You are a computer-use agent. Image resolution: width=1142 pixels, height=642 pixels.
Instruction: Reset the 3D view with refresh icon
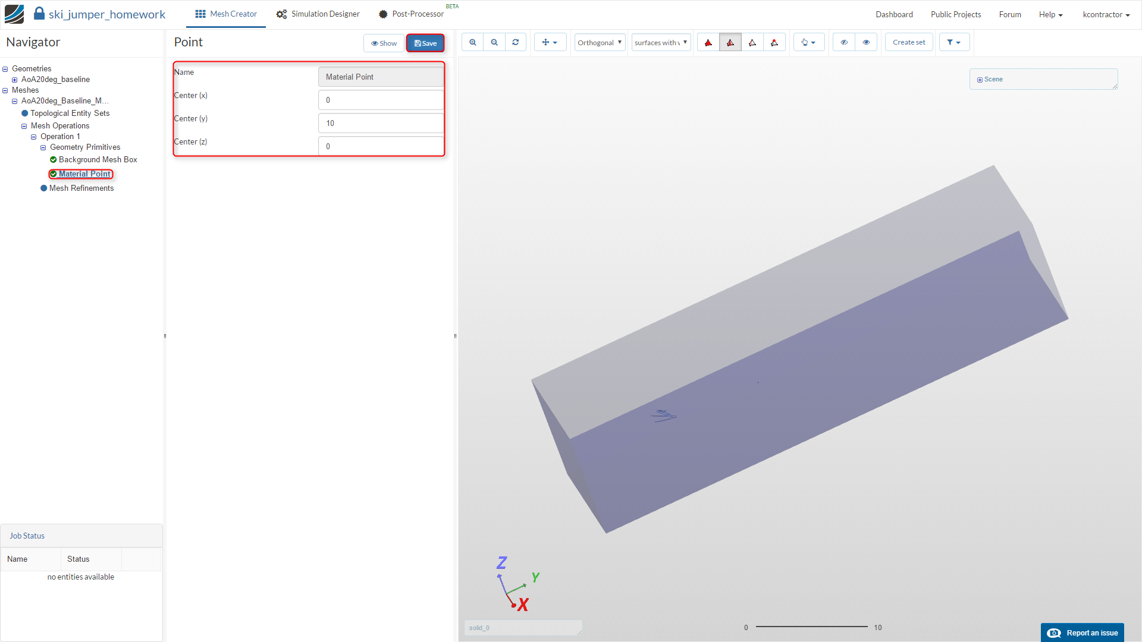516,42
